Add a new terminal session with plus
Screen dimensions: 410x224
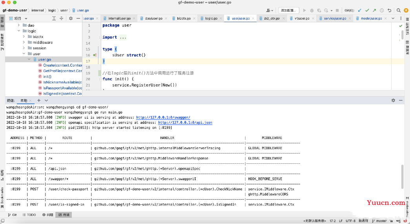point(39,100)
